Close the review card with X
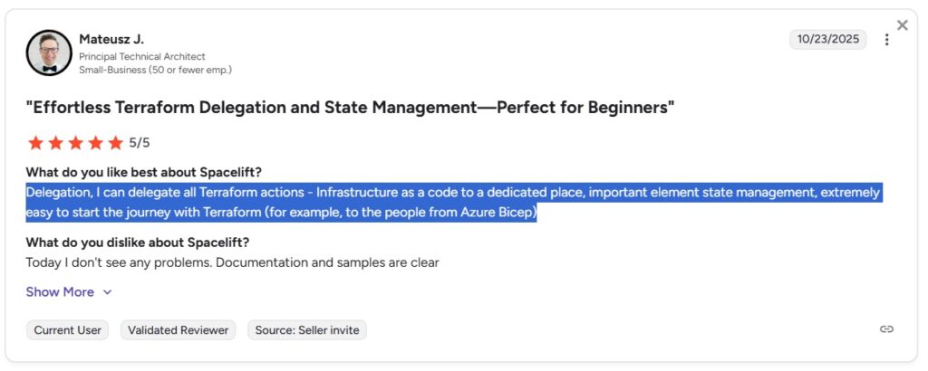Viewport: 928px width, 371px height. click(x=902, y=25)
